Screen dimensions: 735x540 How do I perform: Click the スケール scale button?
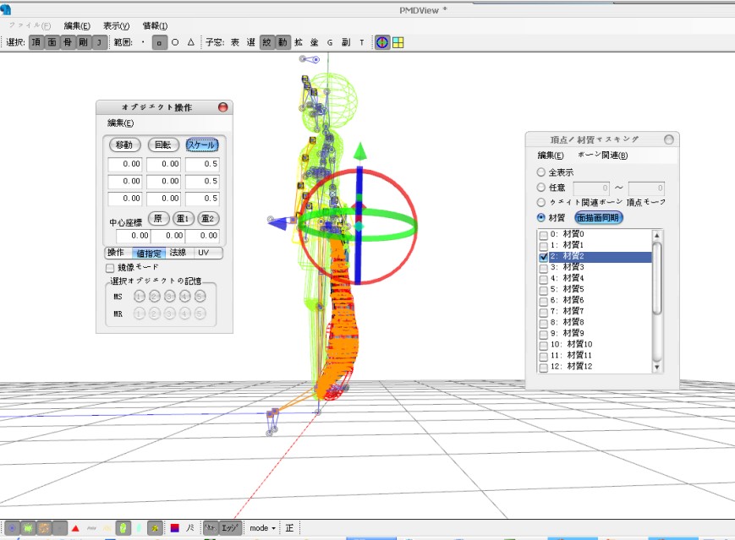point(202,145)
